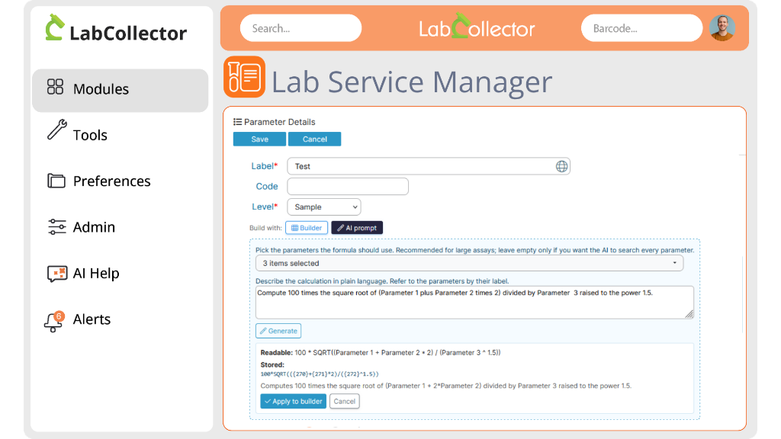Click the Readable formula line

tap(380, 353)
